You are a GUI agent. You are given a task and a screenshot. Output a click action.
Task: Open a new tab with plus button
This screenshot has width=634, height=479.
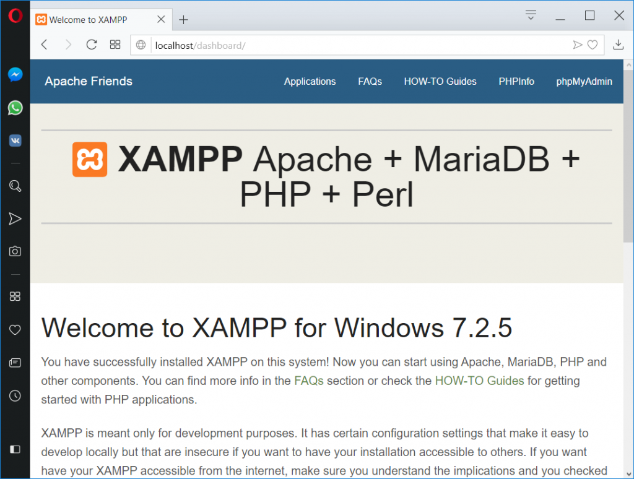183,19
